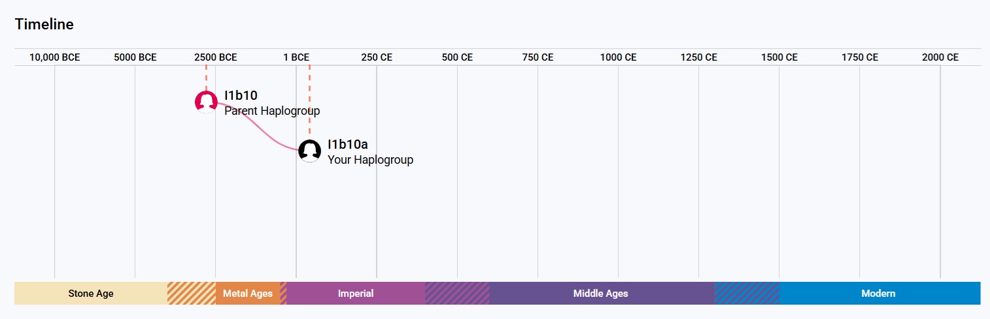Click the black I1b10a haplogroup icon
990x319 pixels.
(x=309, y=151)
